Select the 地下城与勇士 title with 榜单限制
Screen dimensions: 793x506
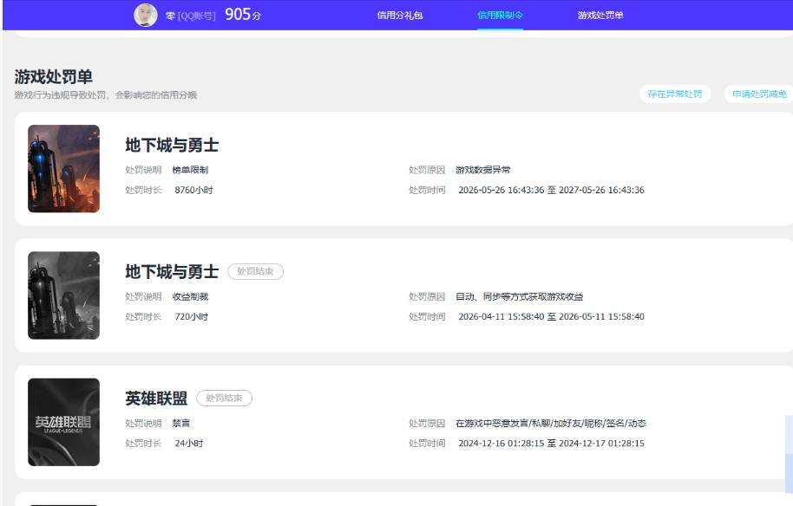pos(172,146)
